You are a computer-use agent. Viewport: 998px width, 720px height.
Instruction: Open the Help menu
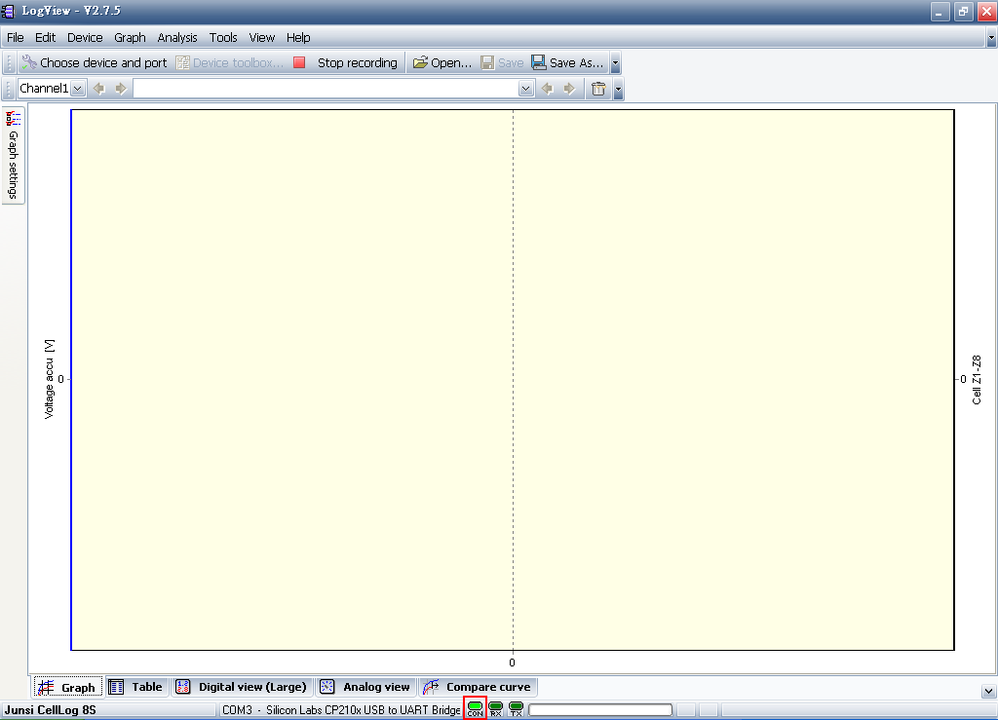click(x=298, y=38)
